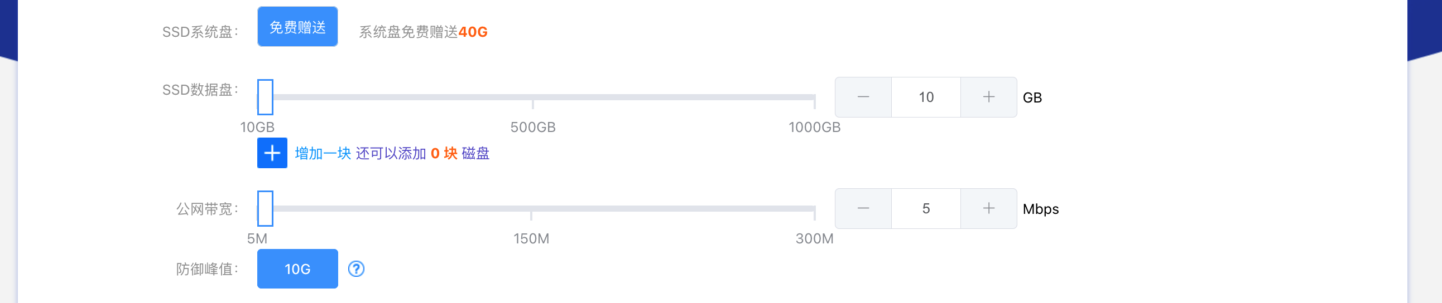
Task: Click the blue plus add-disk icon
Action: pyautogui.click(x=272, y=153)
